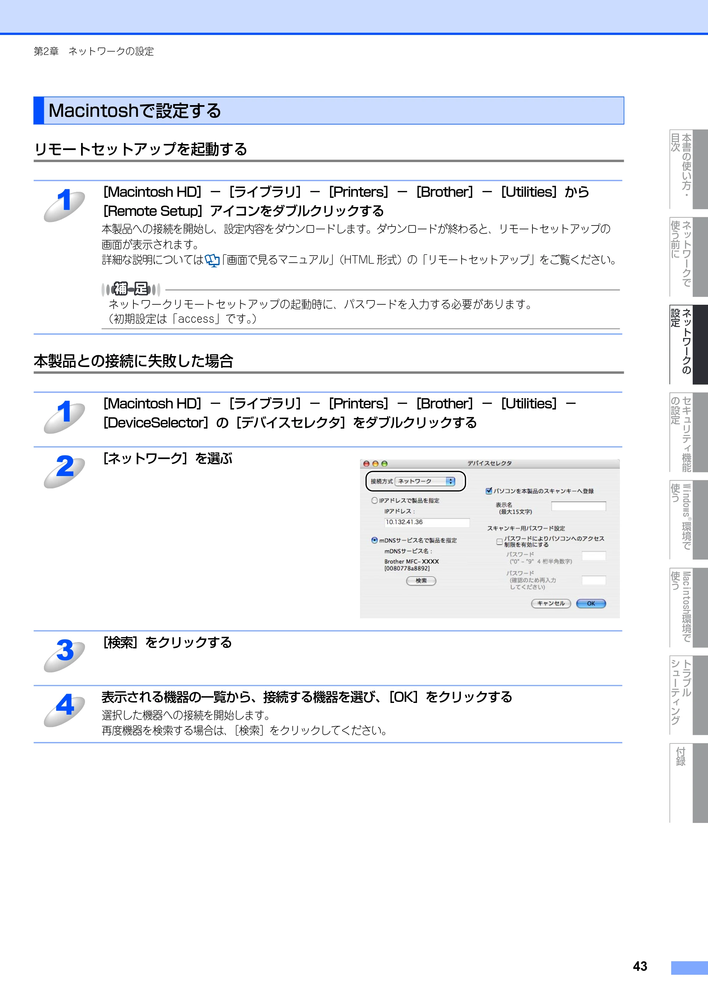Enable パスワードによりパソコンへのアクセス制限 checkbox
Viewport: 708px width, 1002px height.
click(499, 542)
